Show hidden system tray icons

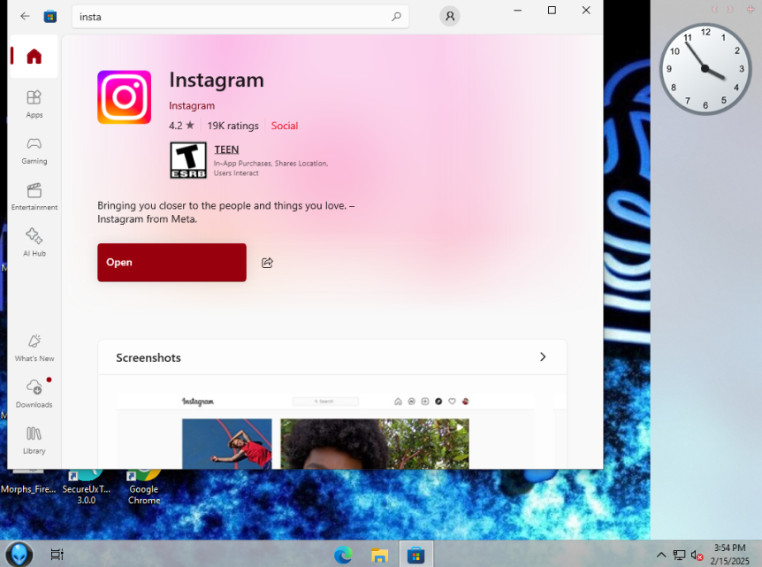[661, 555]
